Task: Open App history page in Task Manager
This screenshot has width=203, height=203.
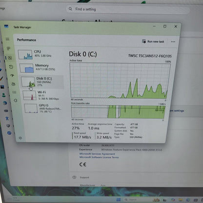Action: coord(11,67)
